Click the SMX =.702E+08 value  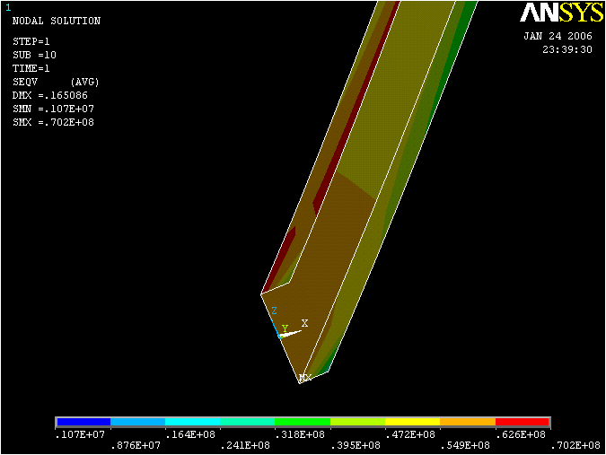[x=53, y=122]
